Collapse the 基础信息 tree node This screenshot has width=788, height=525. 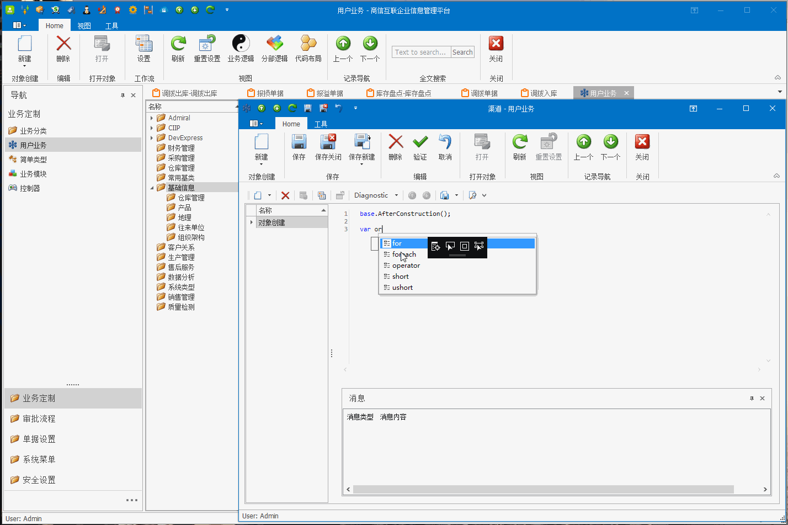[x=151, y=188]
